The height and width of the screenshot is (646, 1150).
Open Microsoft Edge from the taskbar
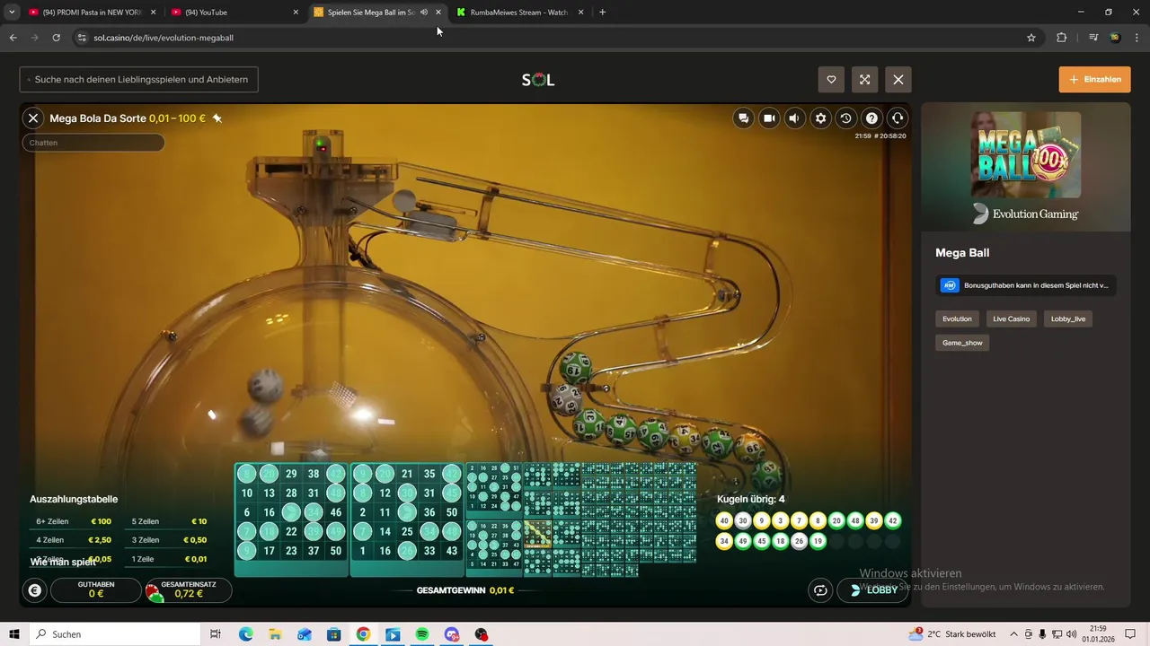(x=245, y=634)
